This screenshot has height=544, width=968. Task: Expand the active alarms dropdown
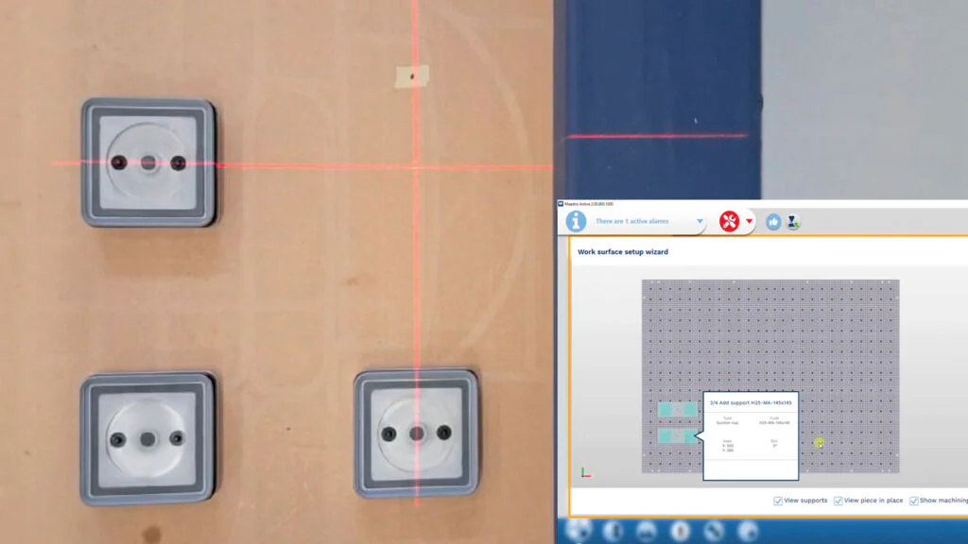(700, 222)
